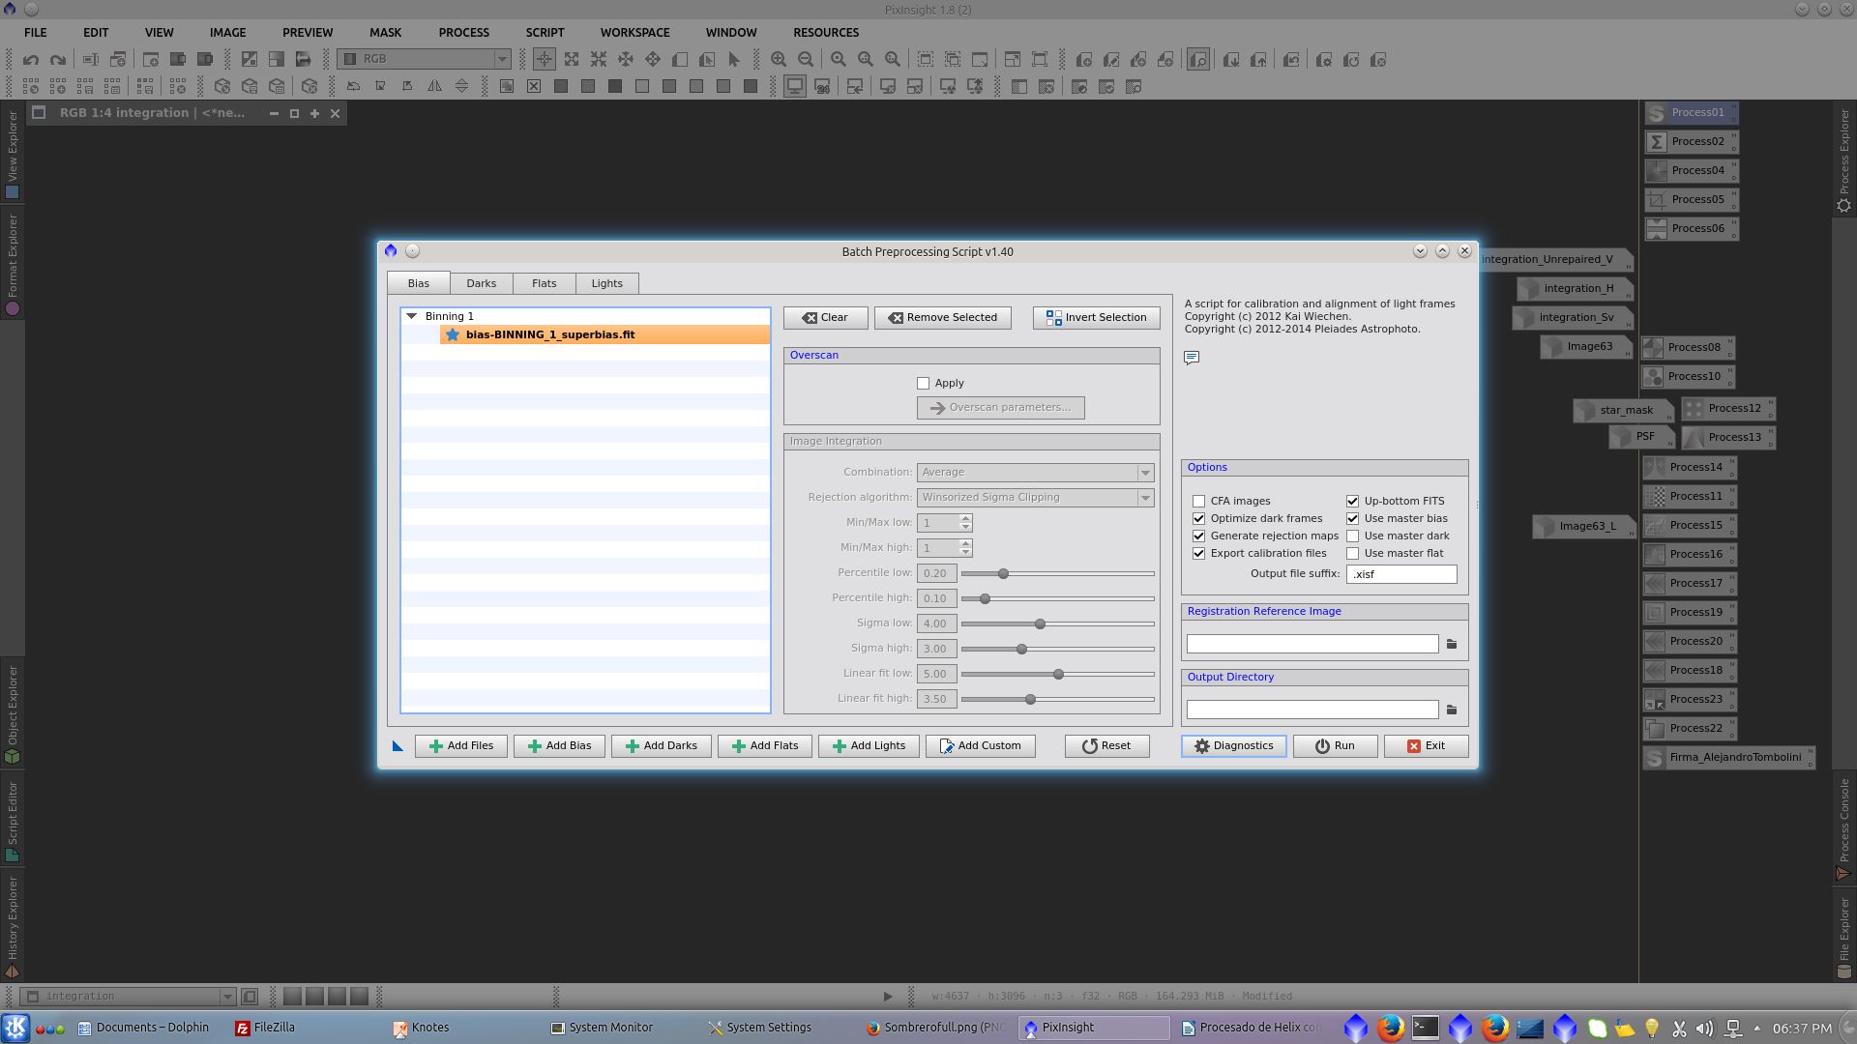Click the Process01 icon on workspace
The width and height of the screenshot is (1857, 1044).
click(x=1690, y=112)
